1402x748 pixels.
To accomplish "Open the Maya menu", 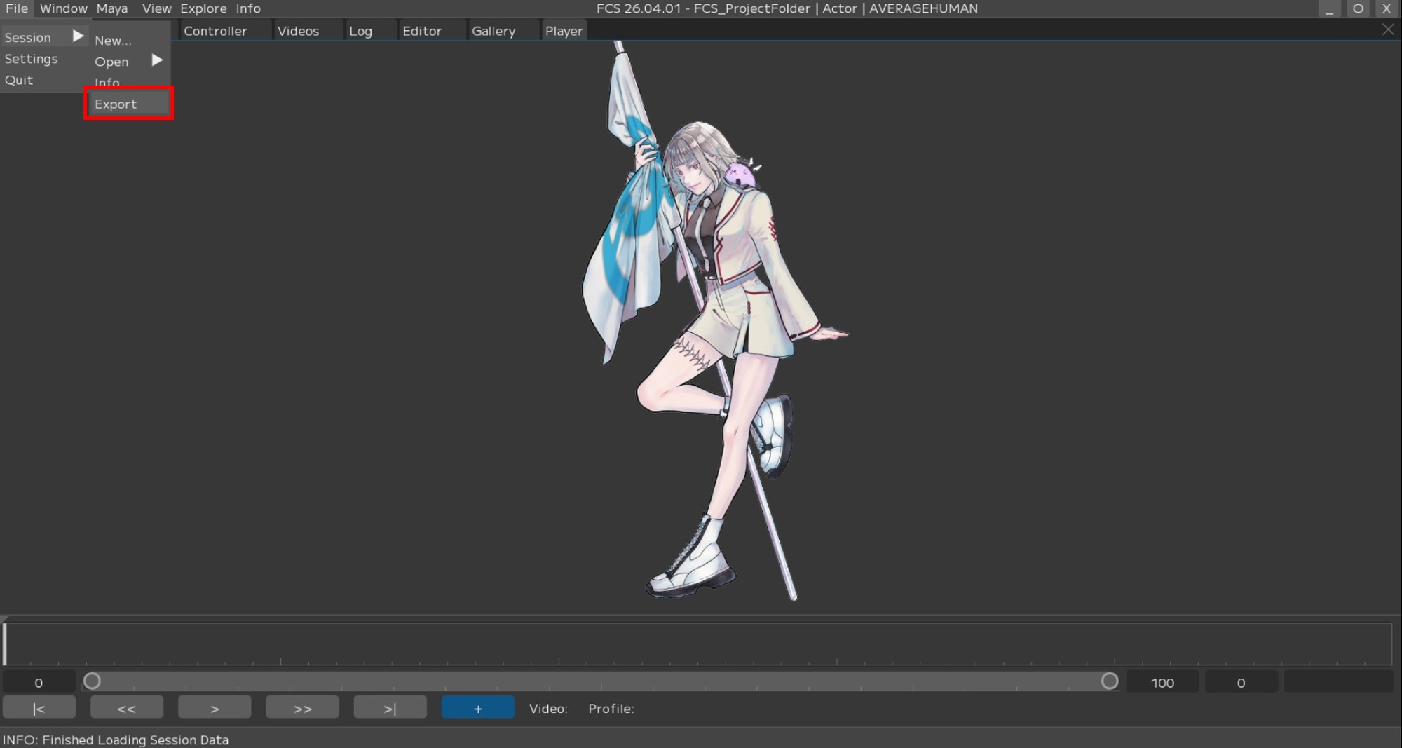I will (x=111, y=8).
